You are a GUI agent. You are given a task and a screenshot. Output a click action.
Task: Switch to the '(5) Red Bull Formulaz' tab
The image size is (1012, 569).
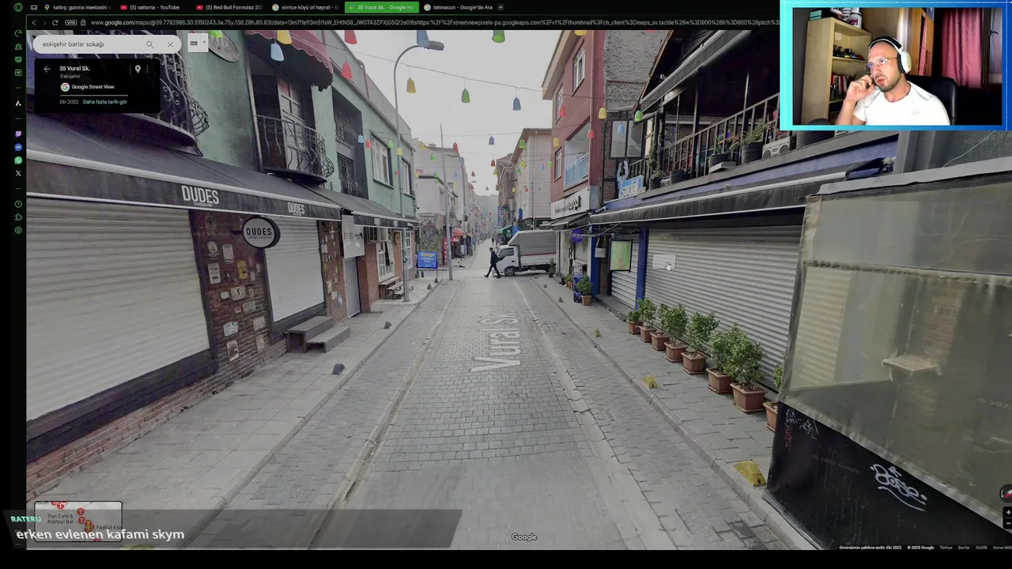coord(228,7)
